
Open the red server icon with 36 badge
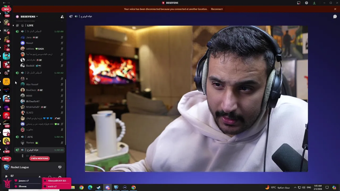tap(6, 64)
